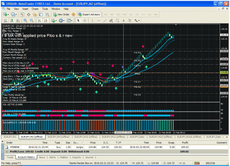The image size is (230, 166).
Task: Sort history by the Profit column
Action: 185,143
